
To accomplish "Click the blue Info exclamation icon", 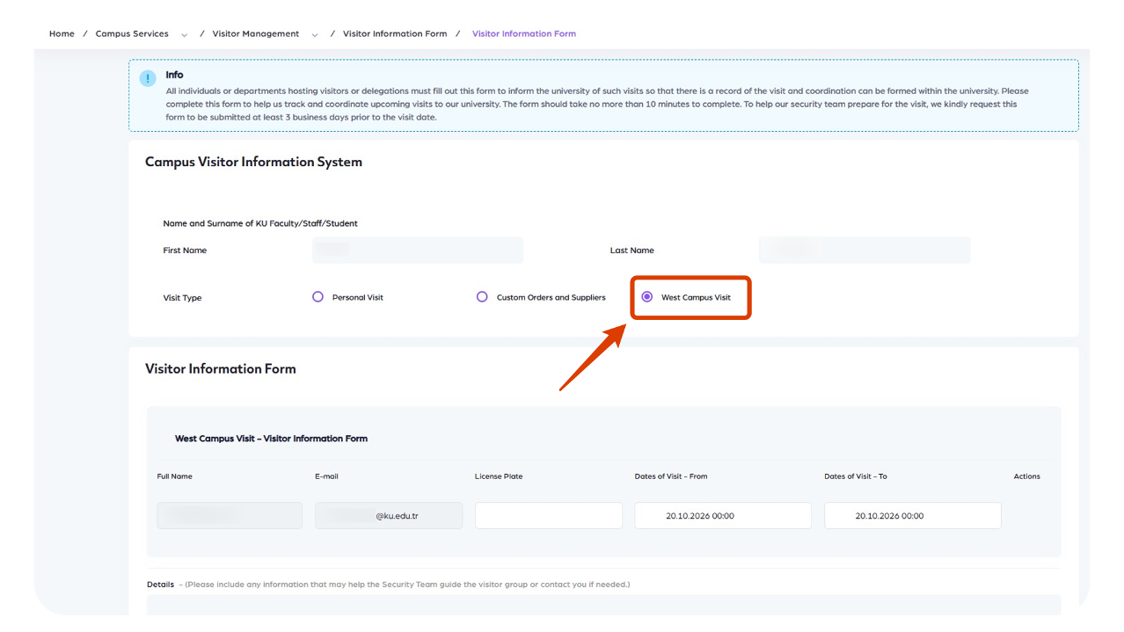I will click(148, 79).
